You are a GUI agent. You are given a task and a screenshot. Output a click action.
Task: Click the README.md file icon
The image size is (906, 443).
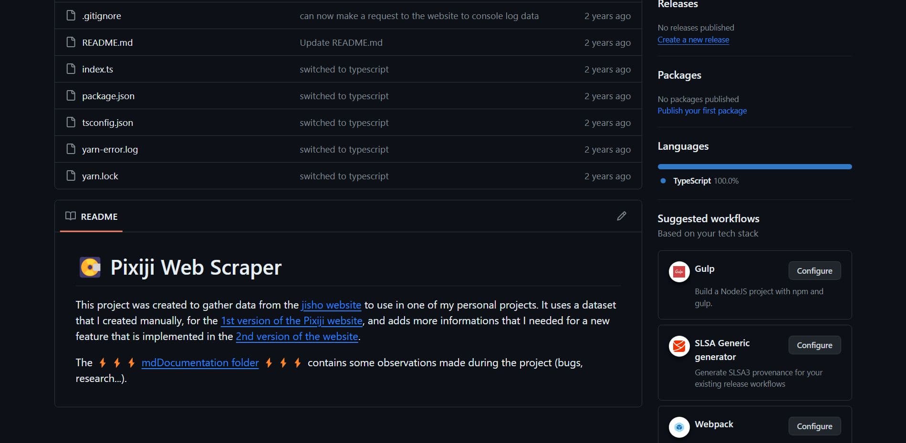click(x=71, y=42)
